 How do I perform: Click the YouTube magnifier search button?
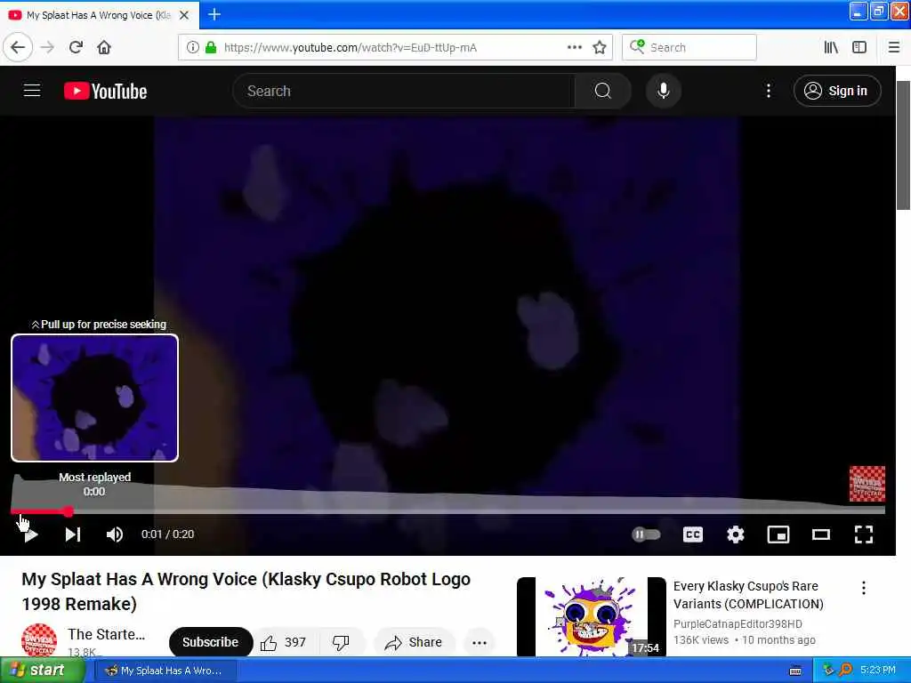pos(602,91)
